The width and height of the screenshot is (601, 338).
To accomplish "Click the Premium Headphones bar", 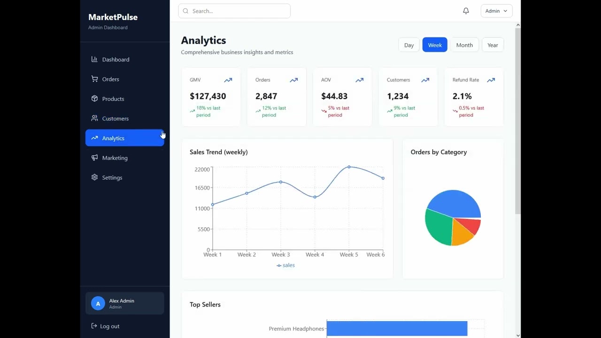I will tap(397, 329).
